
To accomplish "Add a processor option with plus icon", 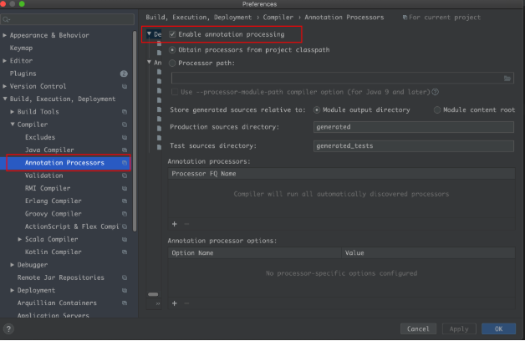I will click(x=174, y=303).
